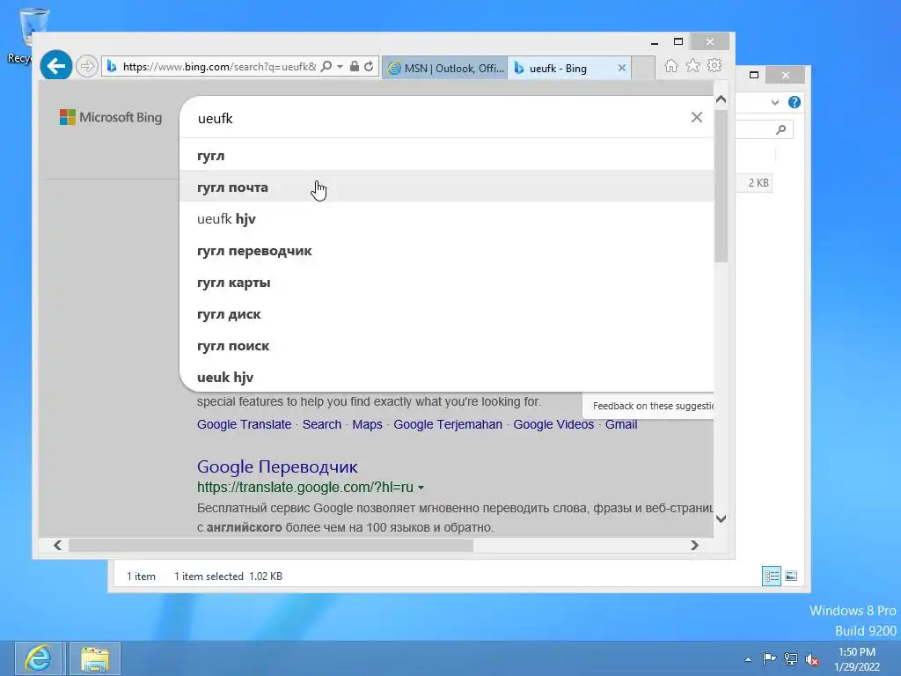
Task: Open the Gmail sublink
Action: coord(621,424)
